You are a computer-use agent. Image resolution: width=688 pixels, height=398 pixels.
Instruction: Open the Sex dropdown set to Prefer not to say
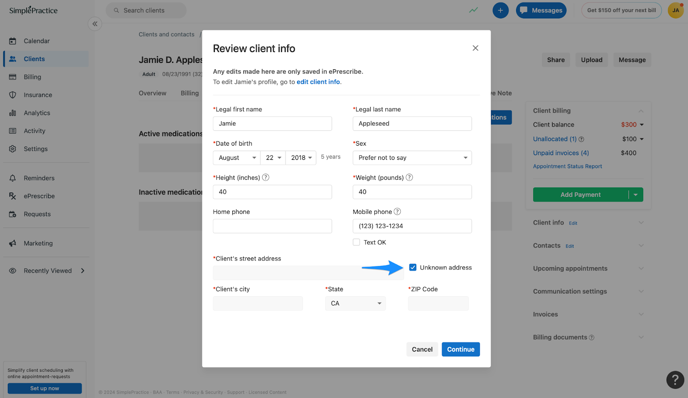(412, 157)
